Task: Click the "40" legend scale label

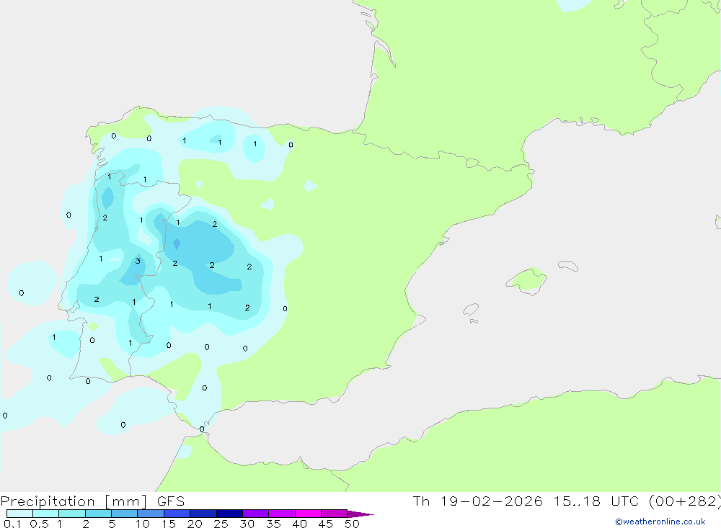Action: (x=300, y=524)
